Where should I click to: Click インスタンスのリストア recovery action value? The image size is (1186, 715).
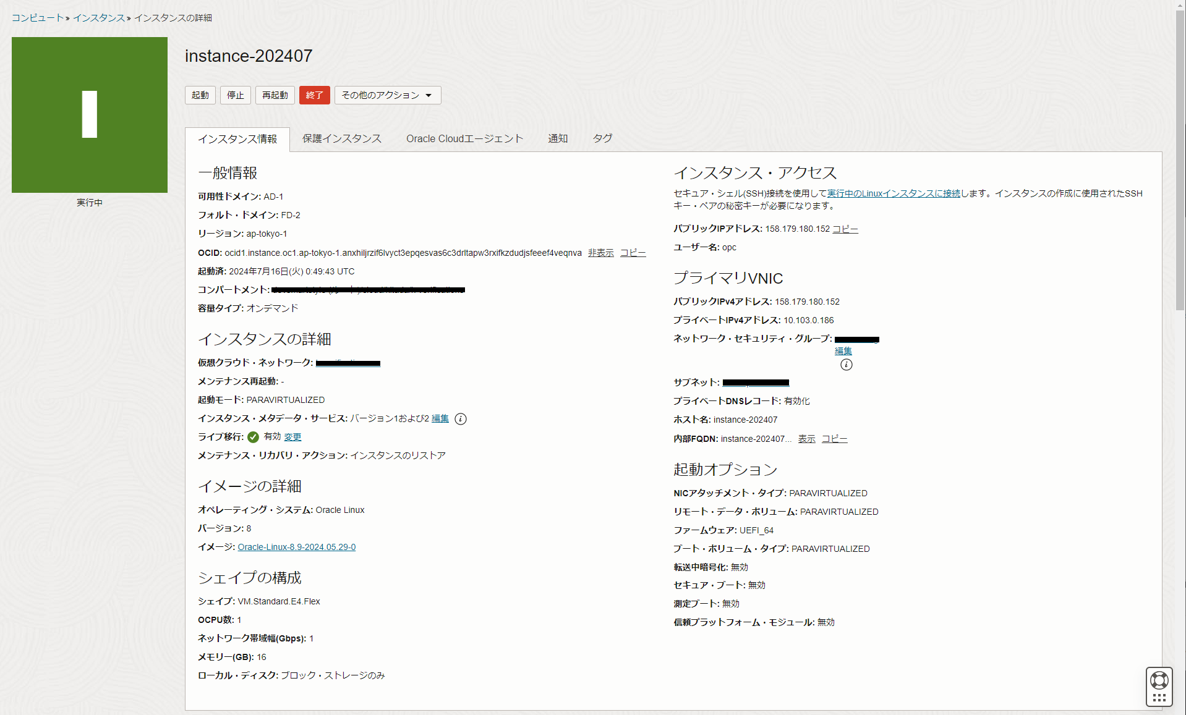(x=398, y=455)
